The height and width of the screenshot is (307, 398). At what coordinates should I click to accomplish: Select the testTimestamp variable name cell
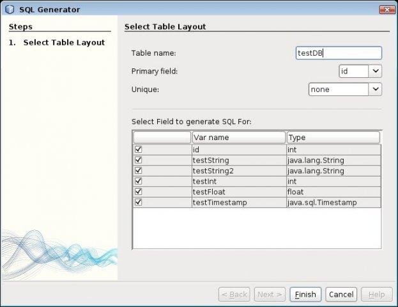[238, 203]
